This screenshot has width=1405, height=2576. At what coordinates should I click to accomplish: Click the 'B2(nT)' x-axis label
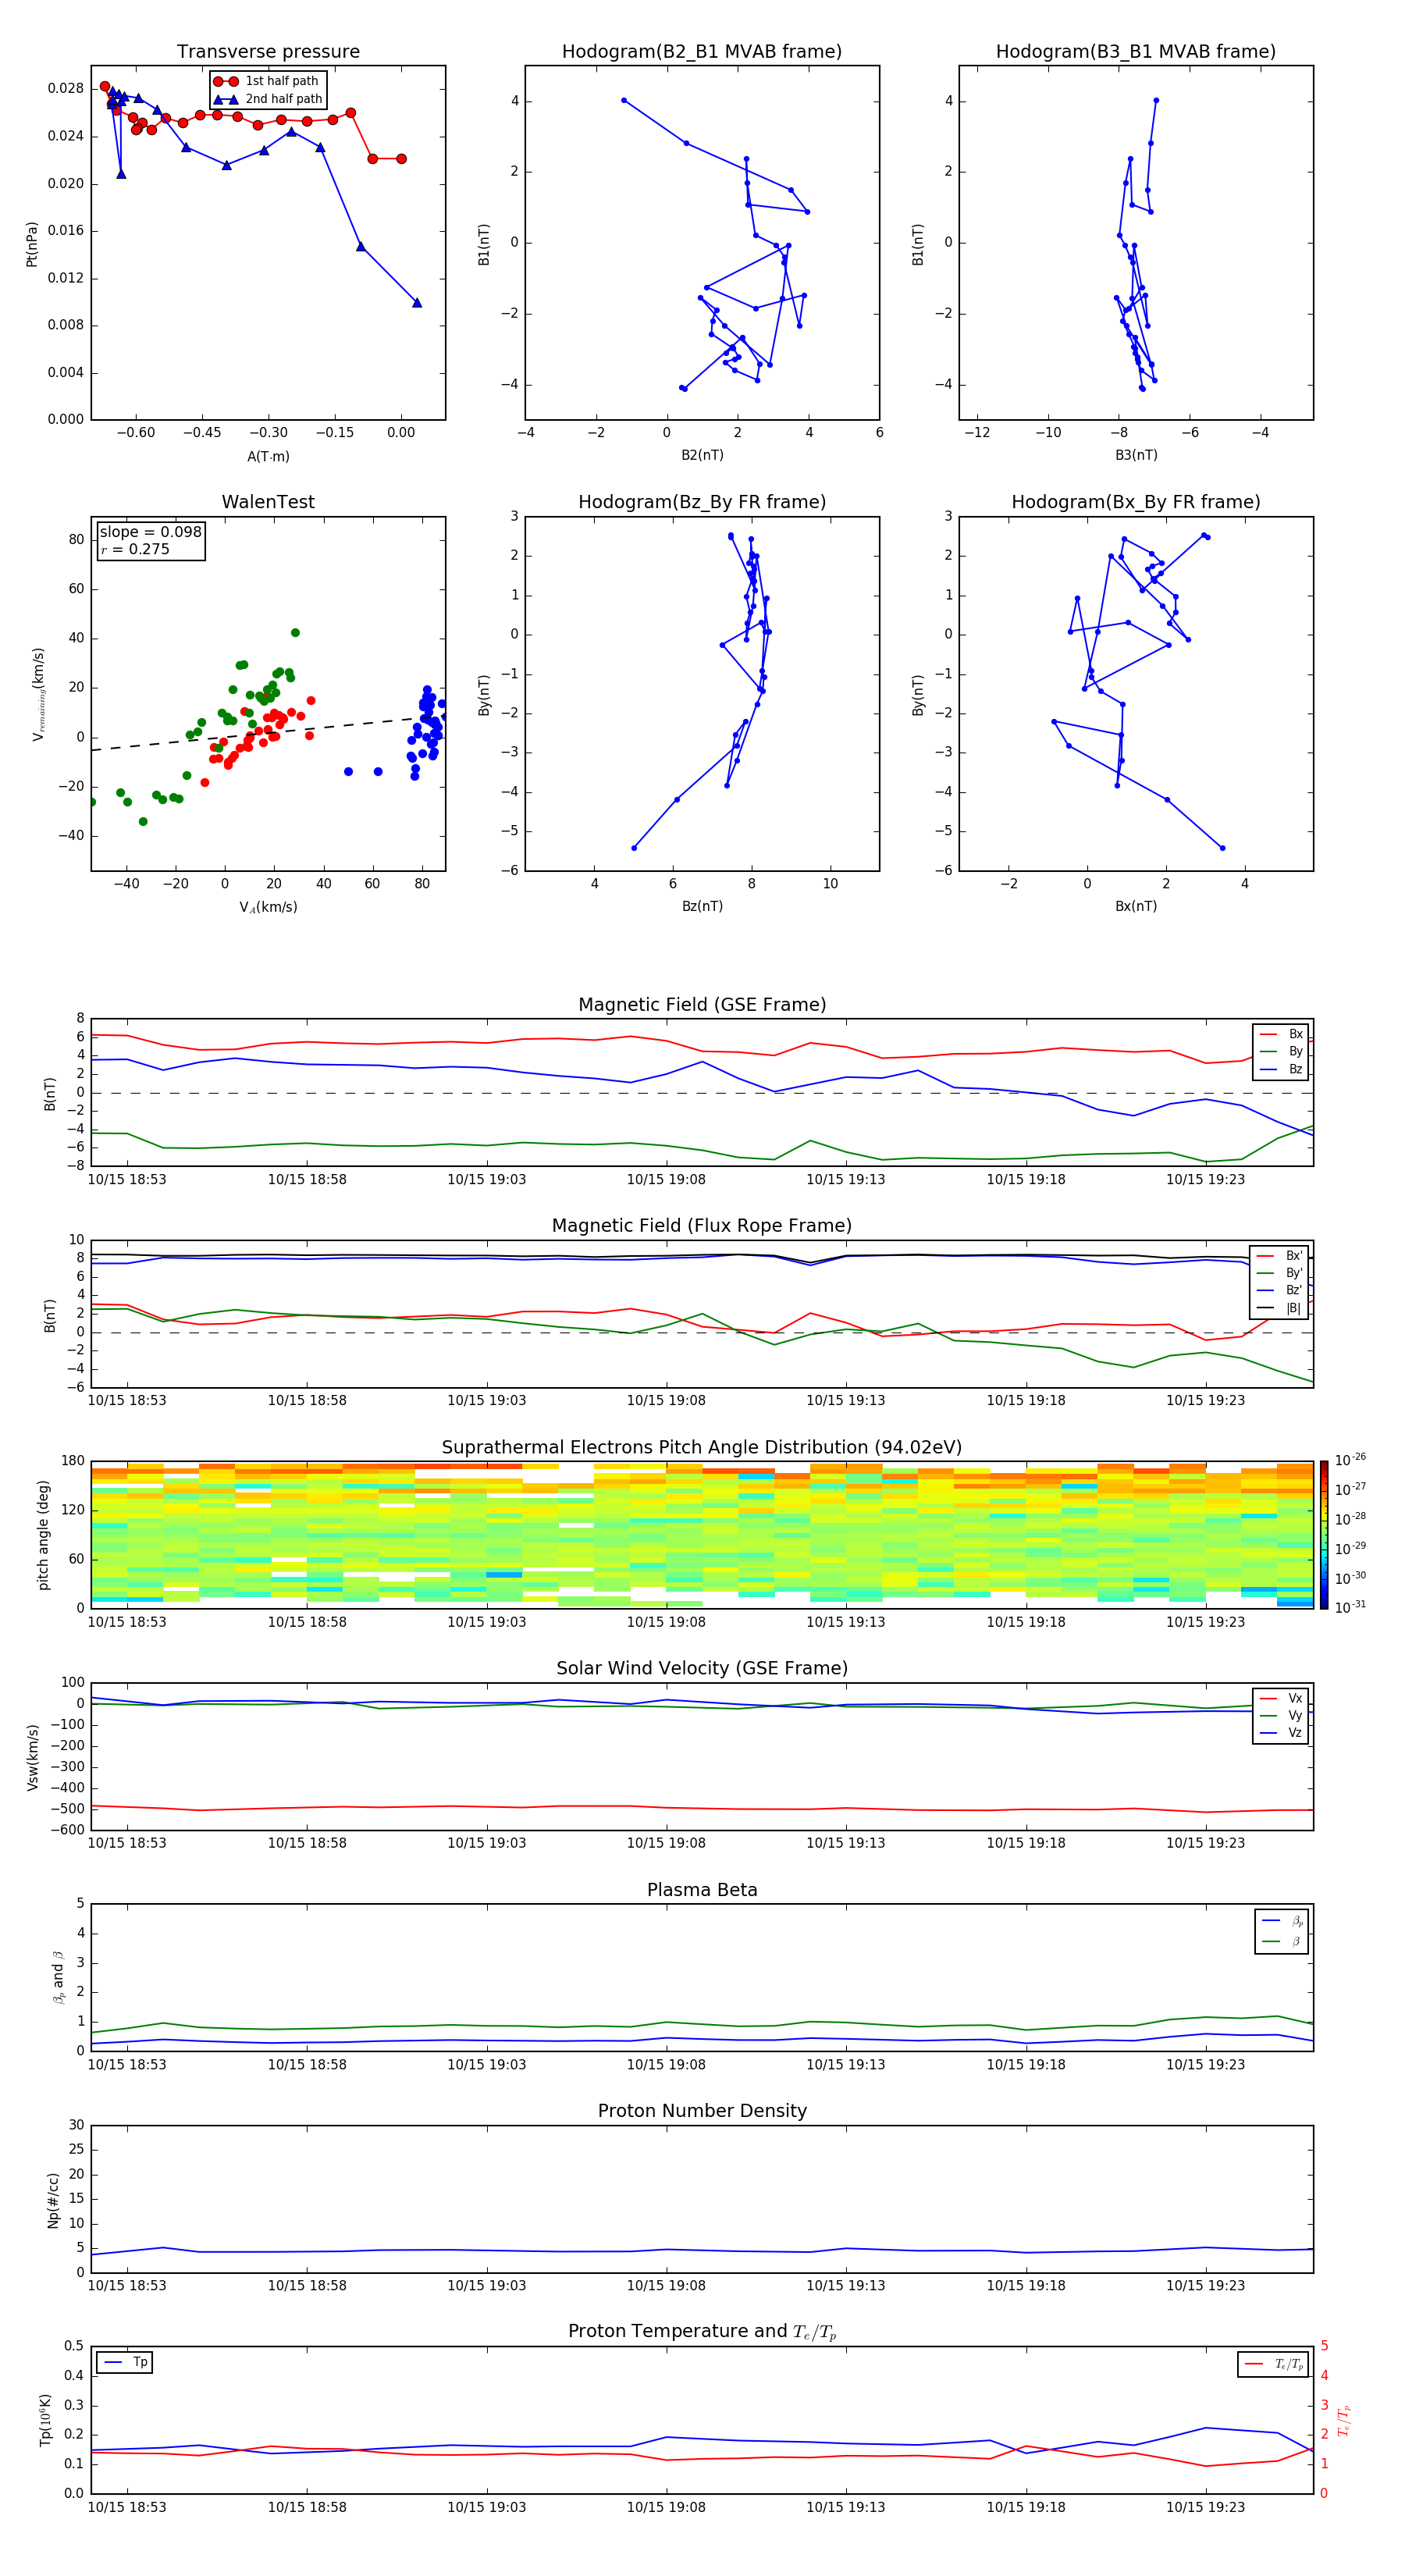702,455
